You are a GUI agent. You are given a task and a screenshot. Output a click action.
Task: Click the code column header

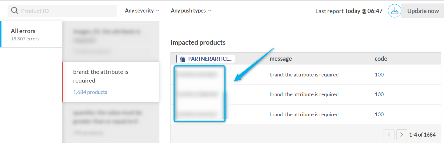[381, 59]
